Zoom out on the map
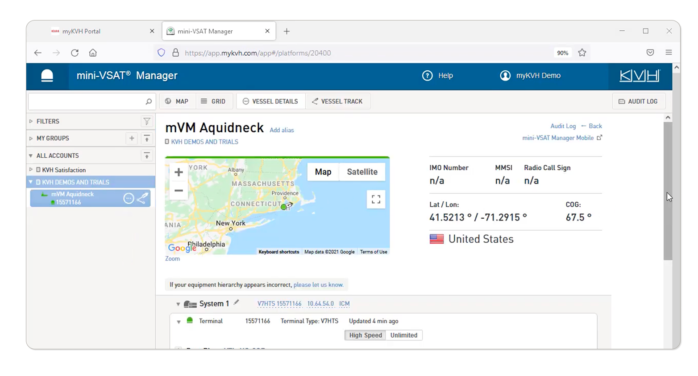 (179, 191)
